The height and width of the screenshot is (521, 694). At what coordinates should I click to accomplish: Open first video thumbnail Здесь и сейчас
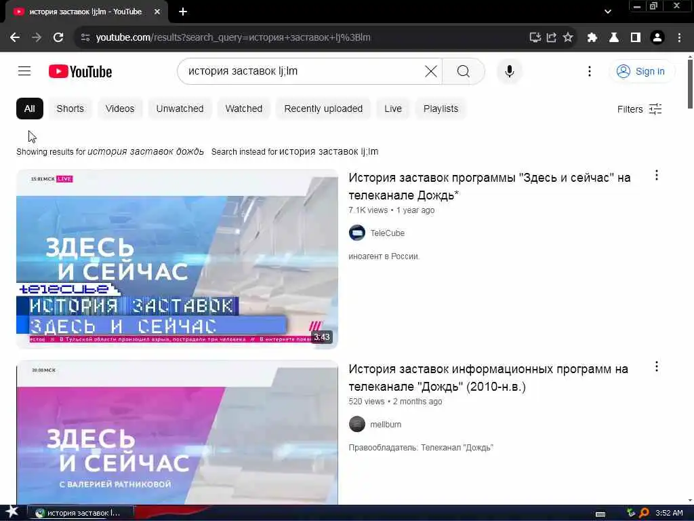click(x=177, y=259)
